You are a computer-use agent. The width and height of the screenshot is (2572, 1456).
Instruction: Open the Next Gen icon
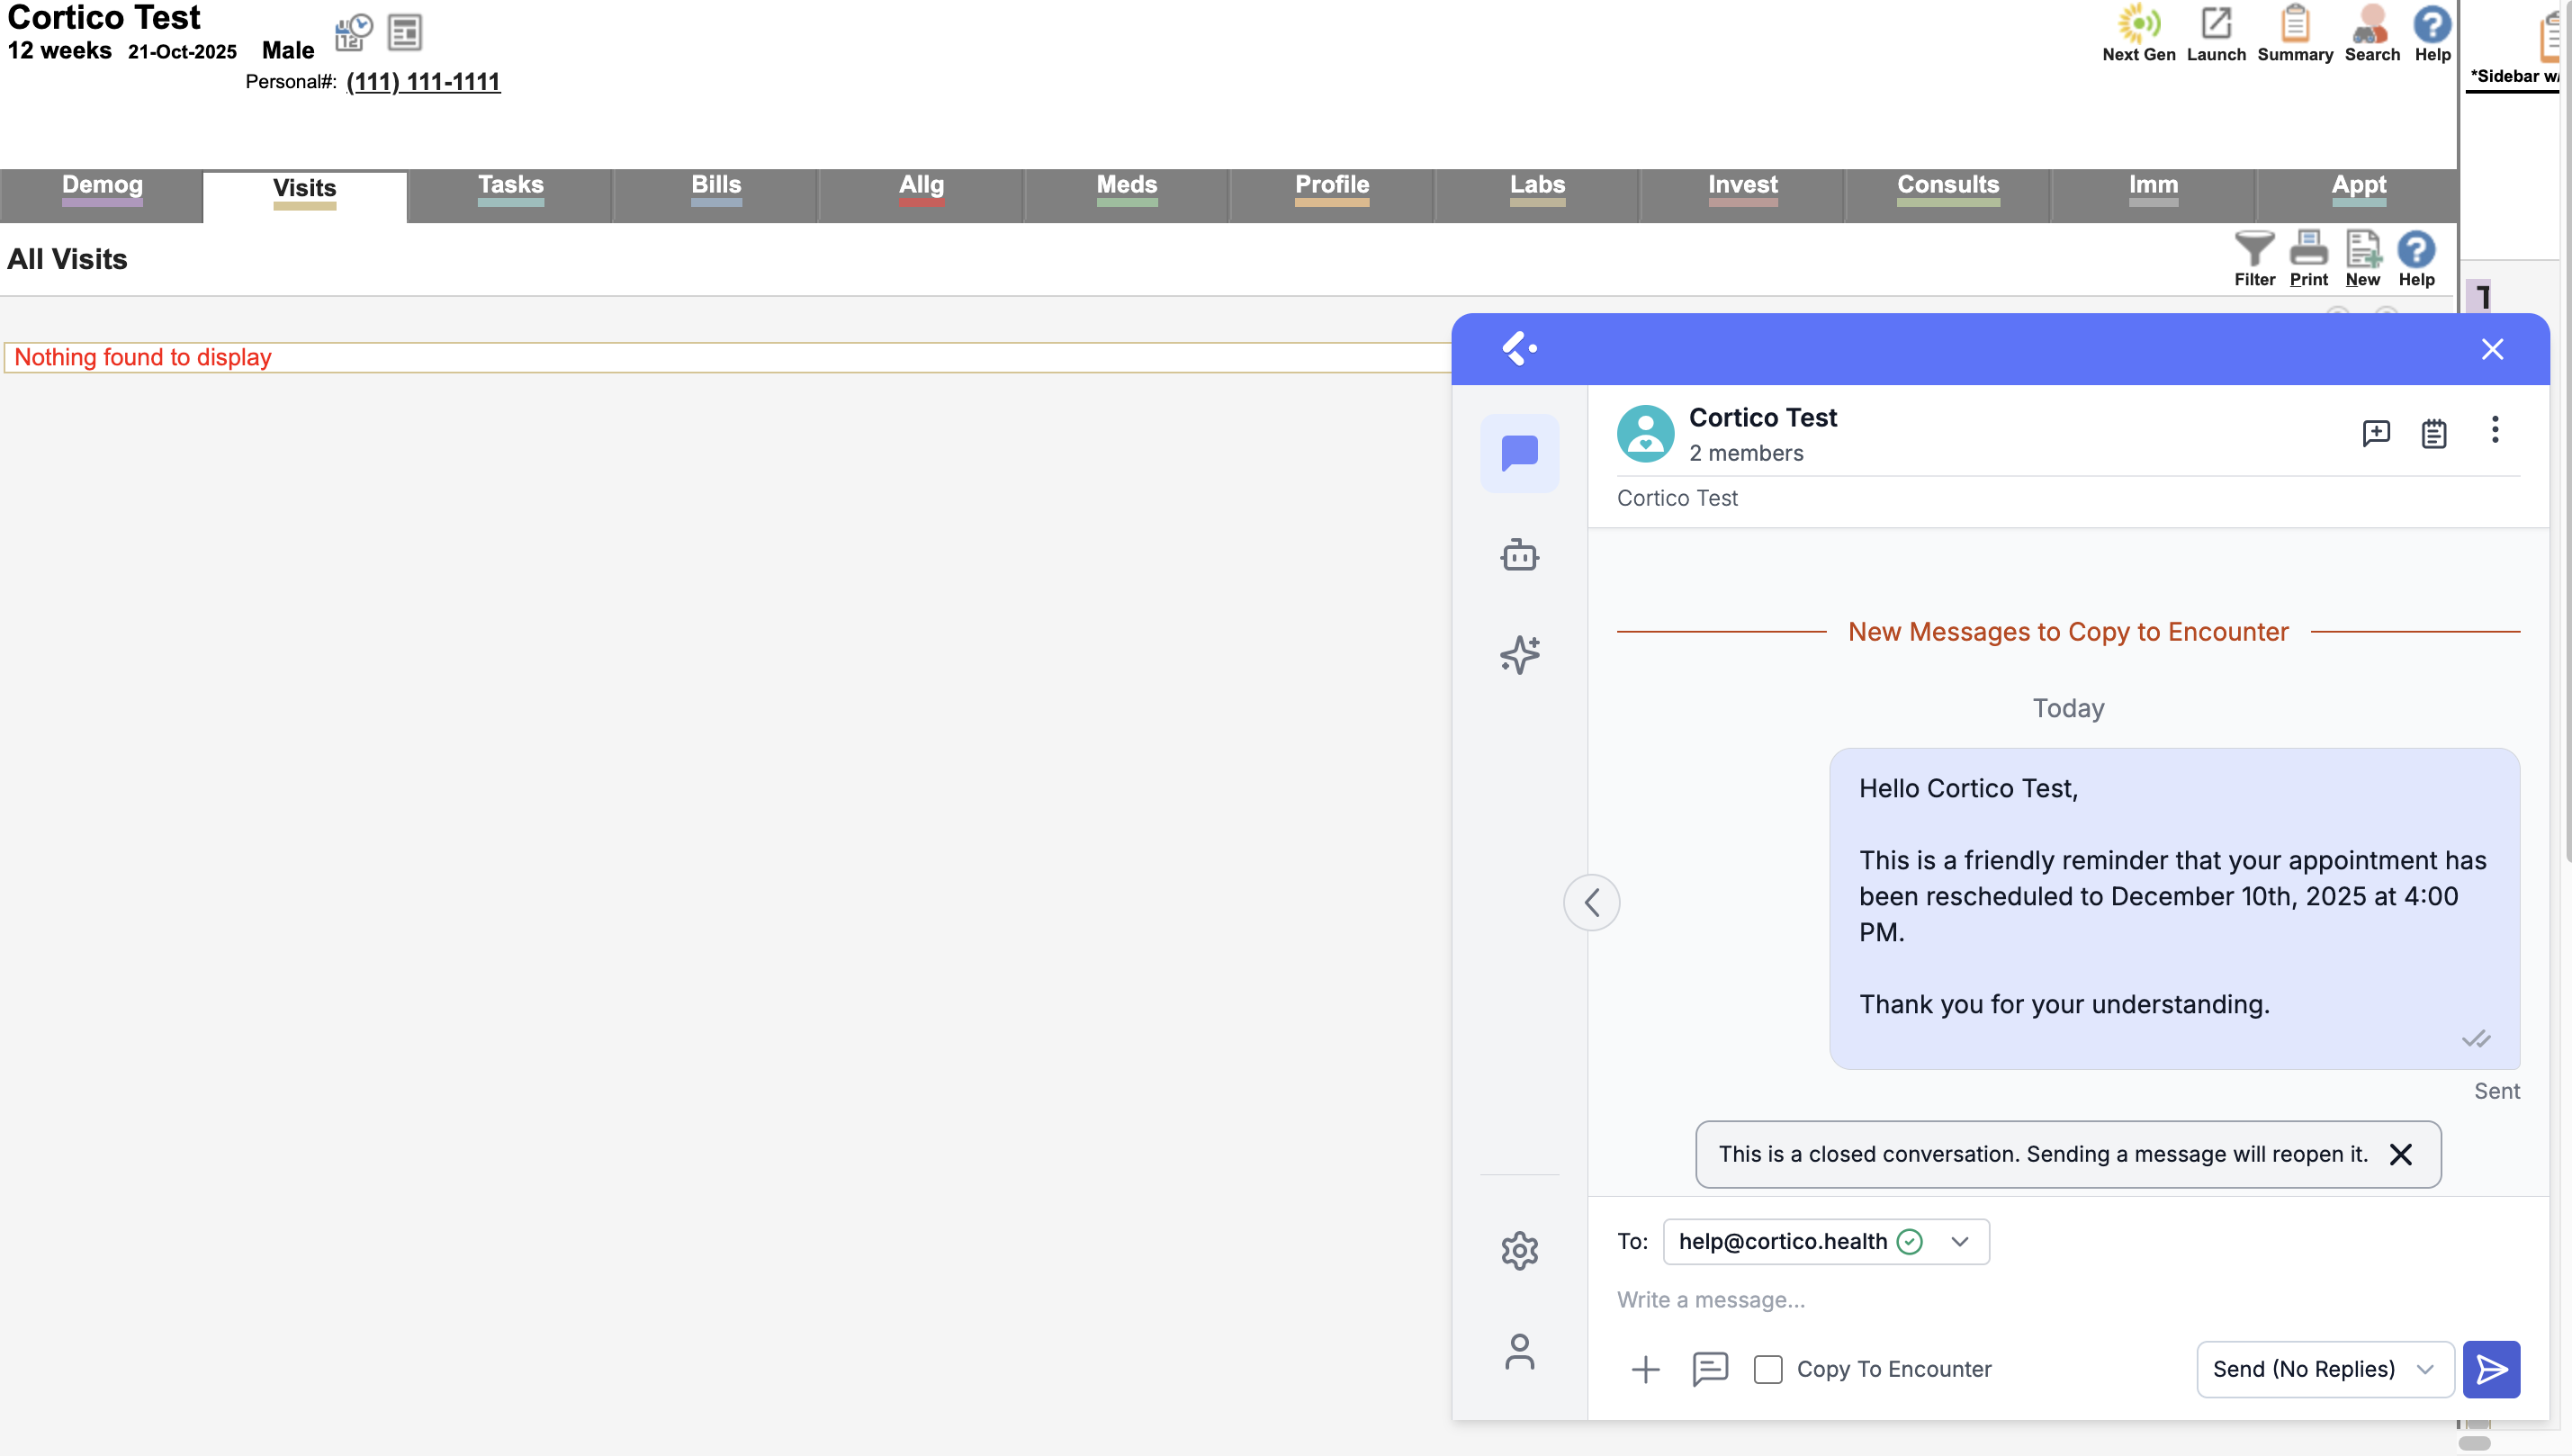2138,33
